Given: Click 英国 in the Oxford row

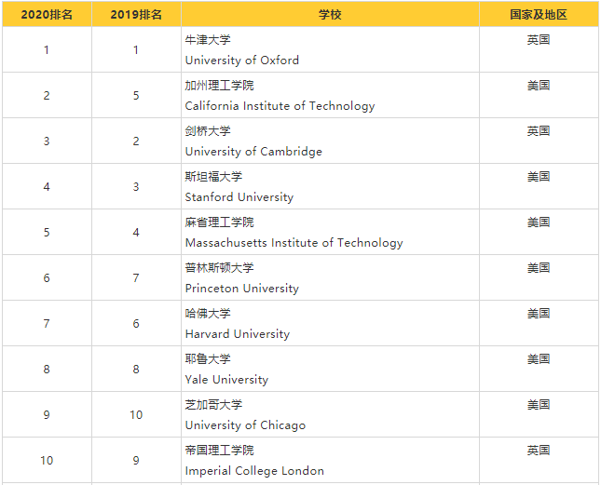Looking at the screenshot, I should [539, 40].
